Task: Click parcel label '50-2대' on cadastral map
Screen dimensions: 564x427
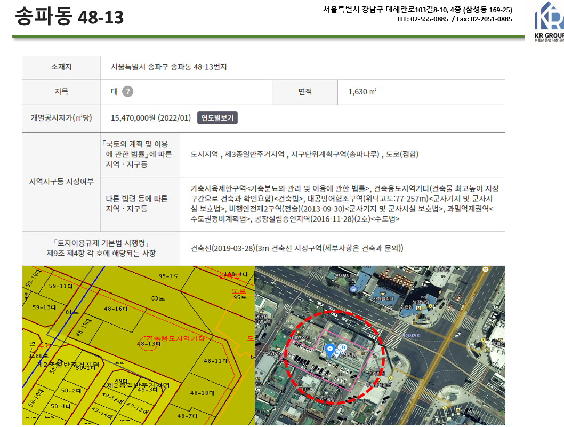Action: [71, 391]
